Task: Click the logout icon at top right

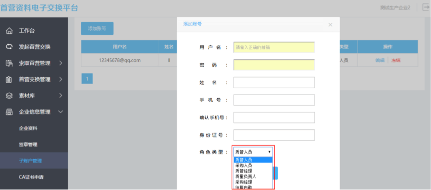Action: point(426,7)
